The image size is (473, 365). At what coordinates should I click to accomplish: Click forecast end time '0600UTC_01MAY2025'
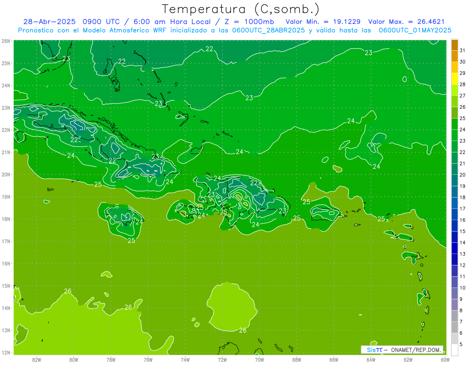[x=415, y=30]
